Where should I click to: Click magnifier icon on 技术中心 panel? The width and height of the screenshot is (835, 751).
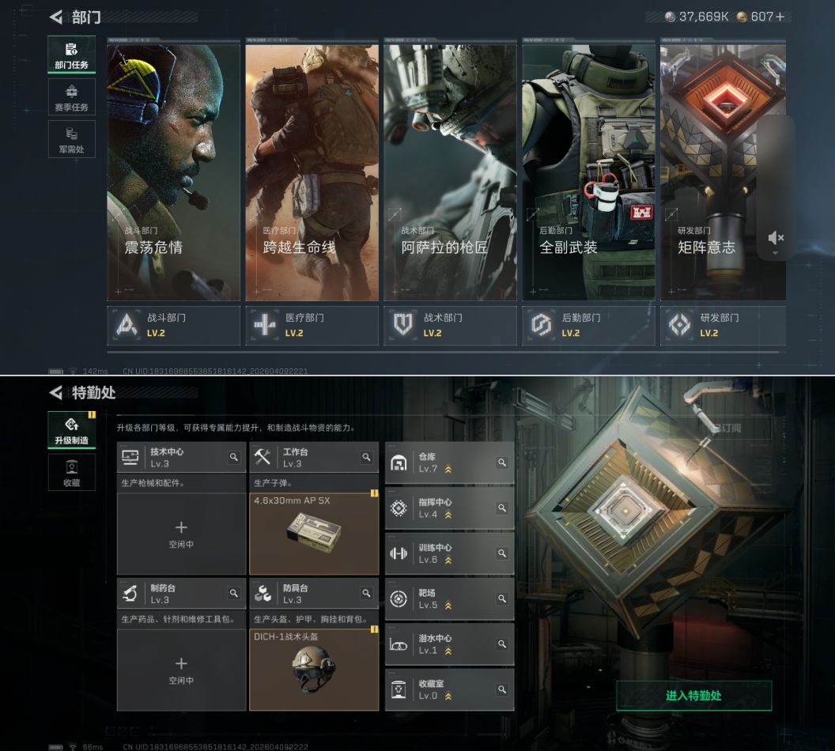click(x=234, y=457)
